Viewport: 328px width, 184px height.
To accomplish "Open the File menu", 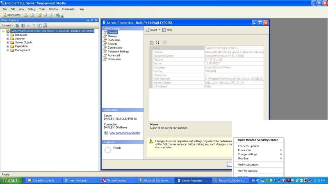I will click(5, 9).
